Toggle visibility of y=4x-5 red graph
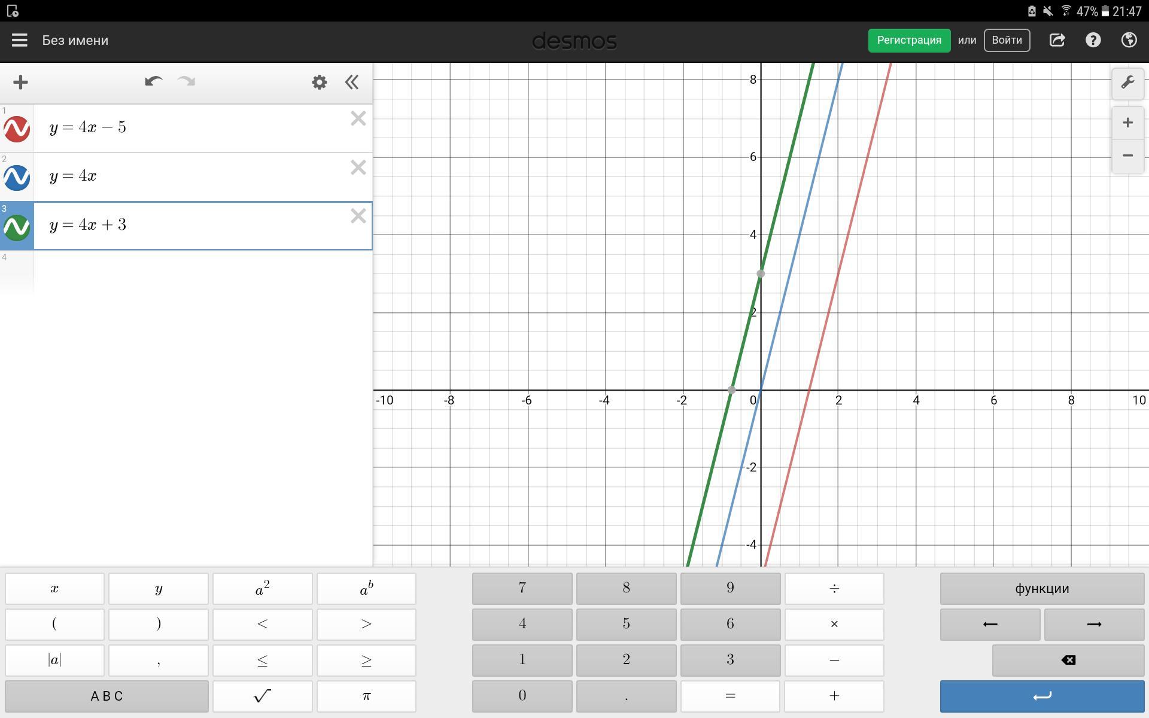Screen dimensions: 1149x718 [17, 129]
